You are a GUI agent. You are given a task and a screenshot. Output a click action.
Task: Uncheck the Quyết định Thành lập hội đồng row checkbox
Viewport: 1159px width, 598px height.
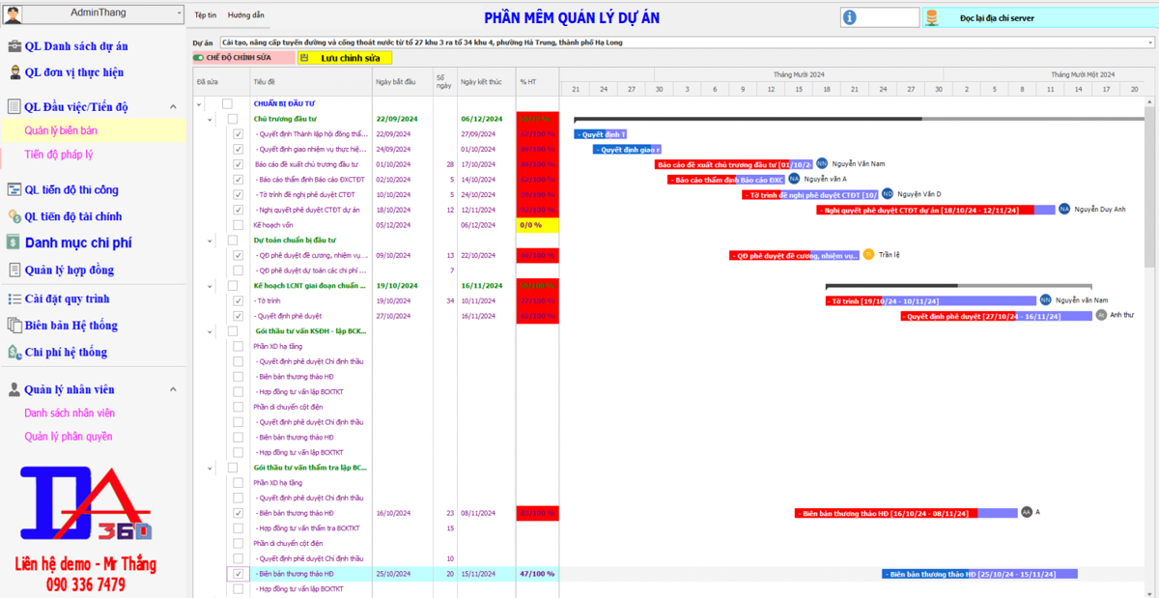click(x=239, y=134)
